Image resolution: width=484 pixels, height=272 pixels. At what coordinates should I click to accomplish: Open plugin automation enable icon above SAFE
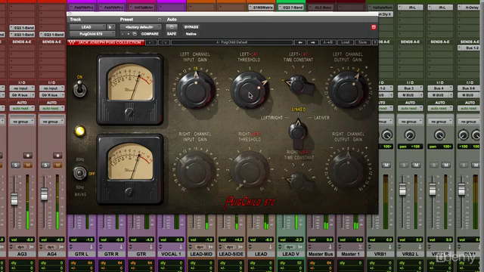click(x=172, y=27)
